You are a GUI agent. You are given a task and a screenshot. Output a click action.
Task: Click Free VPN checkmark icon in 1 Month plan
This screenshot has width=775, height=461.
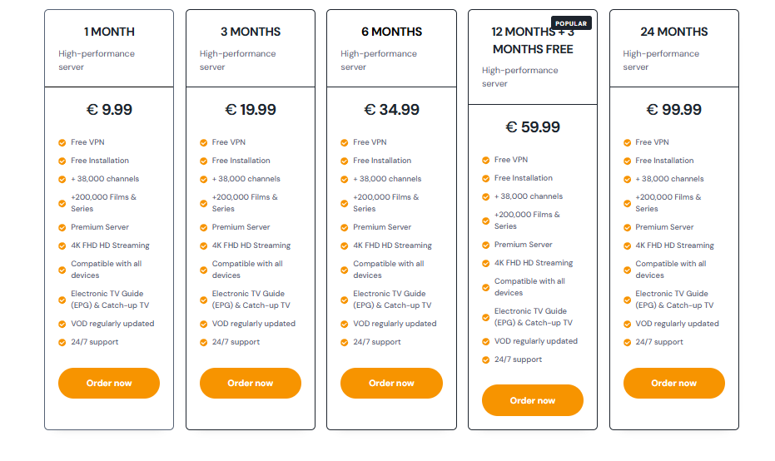pyautogui.click(x=62, y=143)
